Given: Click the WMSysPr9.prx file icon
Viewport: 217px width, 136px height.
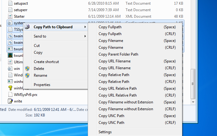Looking at the screenshot, I should (10, 94).
